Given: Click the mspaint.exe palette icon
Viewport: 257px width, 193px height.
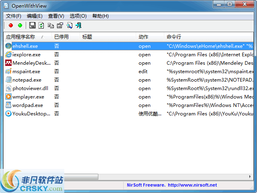Looking at the screenshot, I should click(8, 72).
